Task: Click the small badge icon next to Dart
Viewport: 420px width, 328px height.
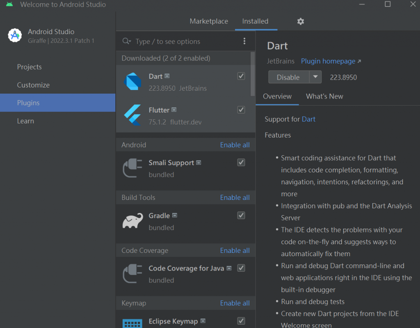Action: (167, 76)
